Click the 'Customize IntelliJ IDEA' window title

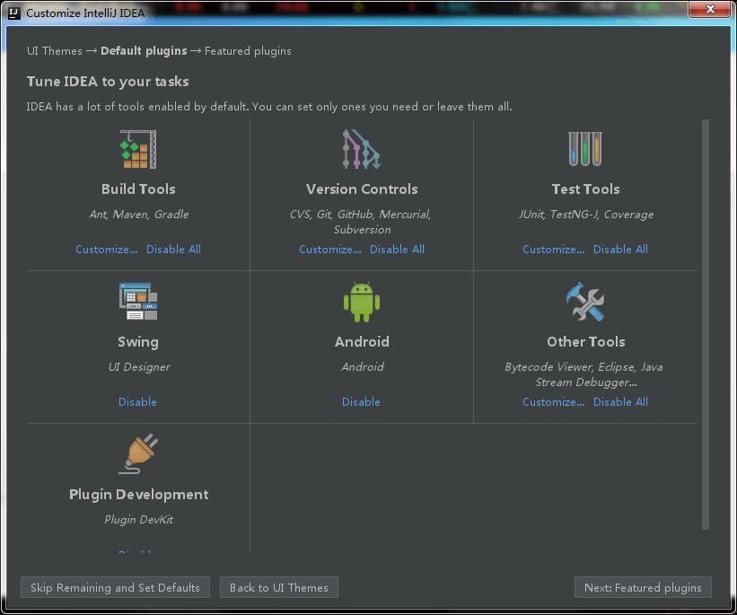pos(85,13)
